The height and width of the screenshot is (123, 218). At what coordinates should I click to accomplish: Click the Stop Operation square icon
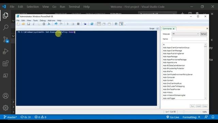[78, 24]
